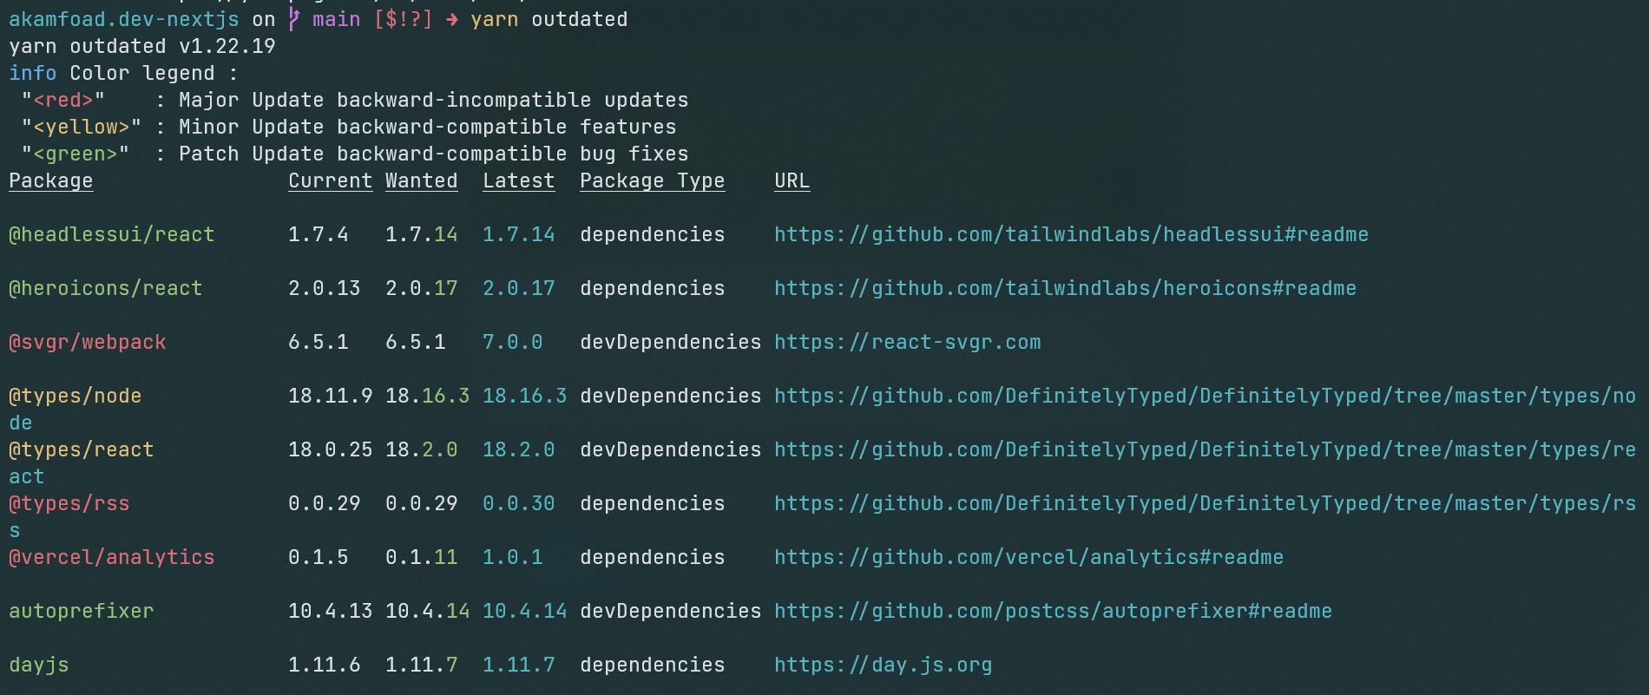Click latest version 0.0.30 for types/rss

click(x=519, y=503)
